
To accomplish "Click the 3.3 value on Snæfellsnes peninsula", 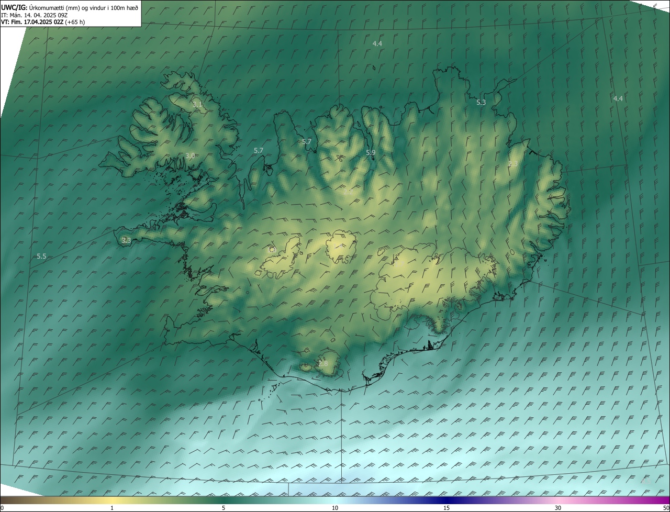I will [x=126, y=240].
